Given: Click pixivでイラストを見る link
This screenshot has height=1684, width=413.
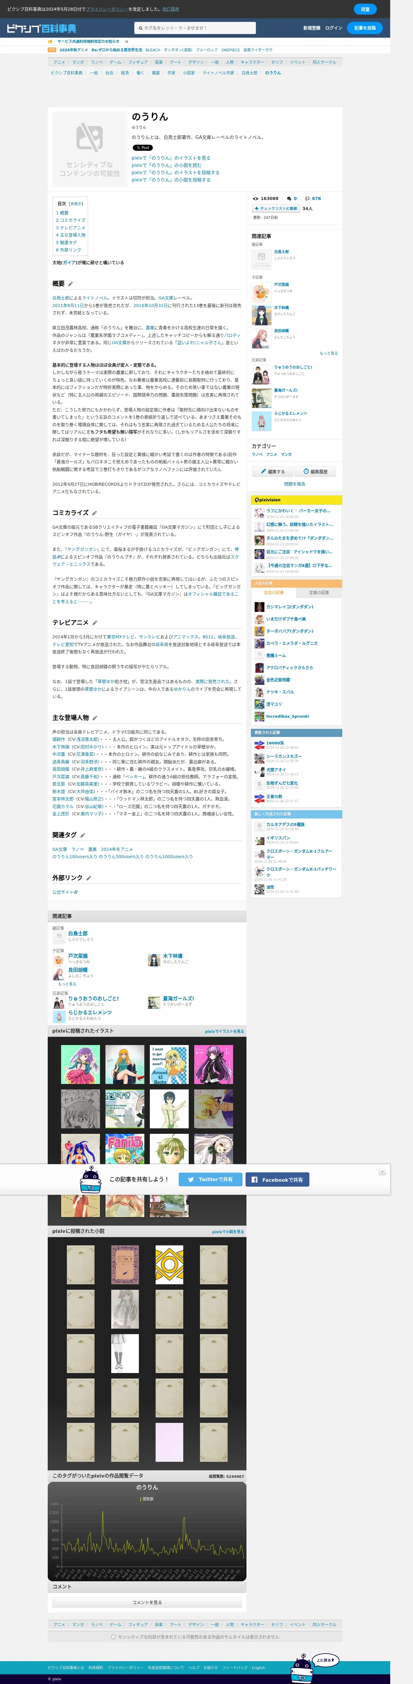Looking at the screenshot, I should click(x=224, y=1031).
